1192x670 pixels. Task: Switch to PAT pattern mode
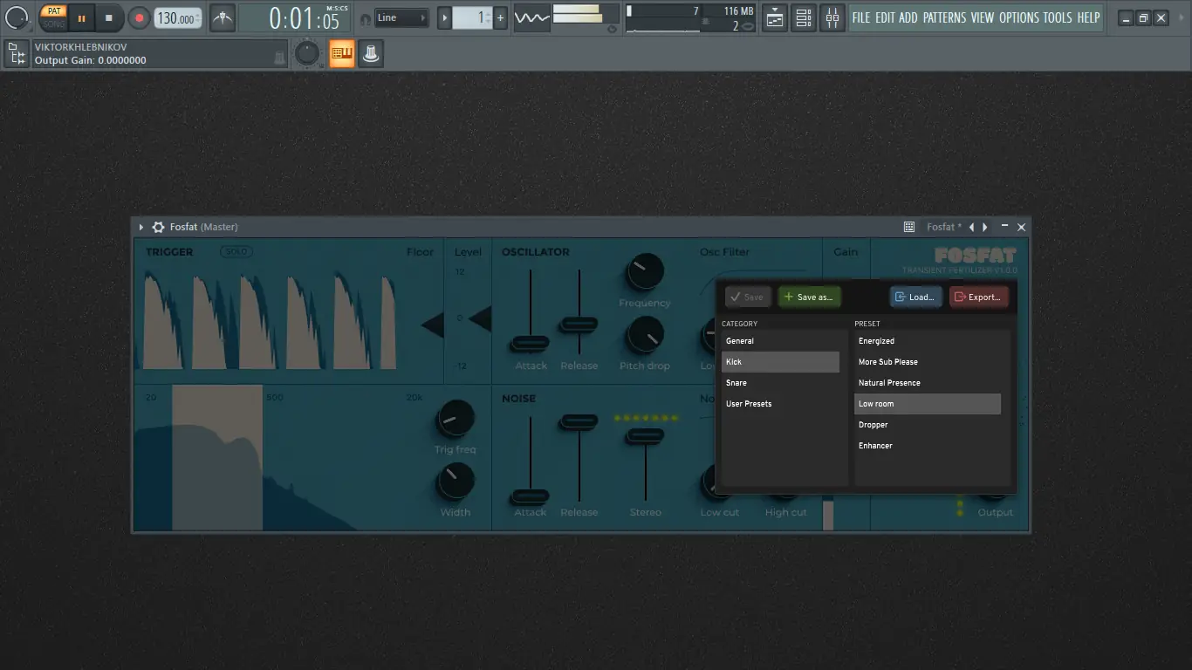point(54,11)
